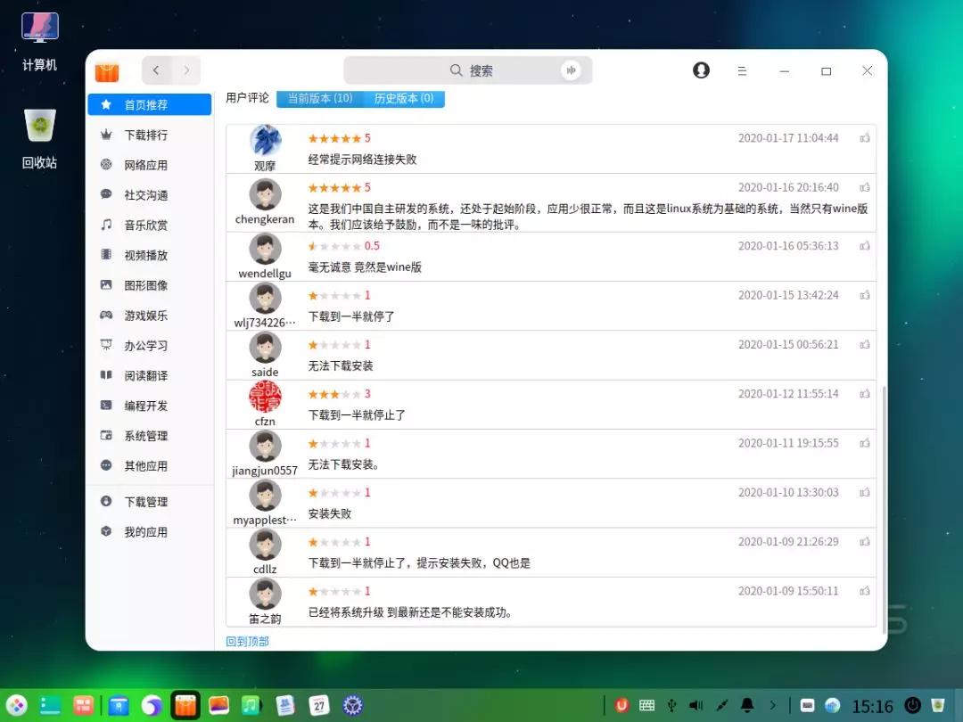Image resolution: width=963 pixels, height=722 pixels.
Task: Click the profile avatar icon in the title bar
Action: click(x=701, y=70)
